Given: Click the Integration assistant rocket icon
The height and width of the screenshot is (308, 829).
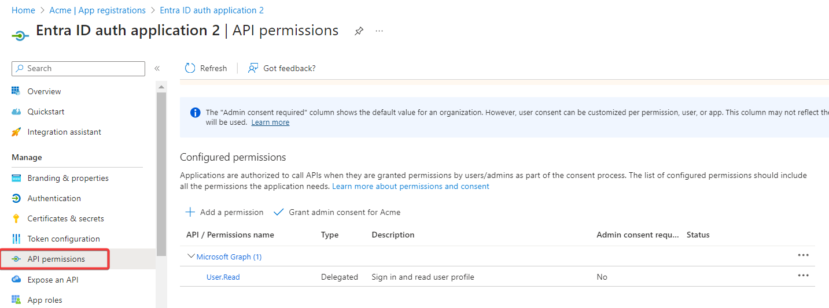Looking at the screenshot, I should tap(16, 132).
